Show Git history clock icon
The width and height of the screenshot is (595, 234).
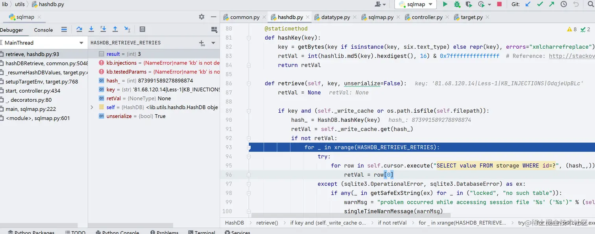[564, 4]
